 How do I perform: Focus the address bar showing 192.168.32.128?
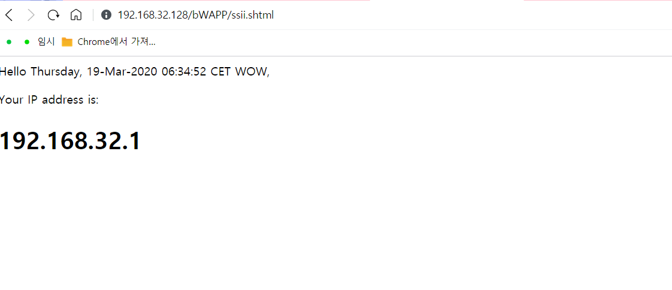click(x=195, y=16)
